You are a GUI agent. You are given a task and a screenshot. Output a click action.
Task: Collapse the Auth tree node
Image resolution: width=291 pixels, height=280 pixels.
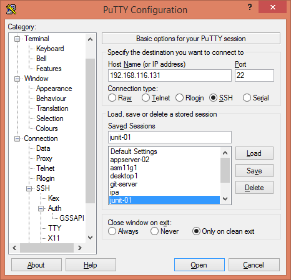[41, 208]
